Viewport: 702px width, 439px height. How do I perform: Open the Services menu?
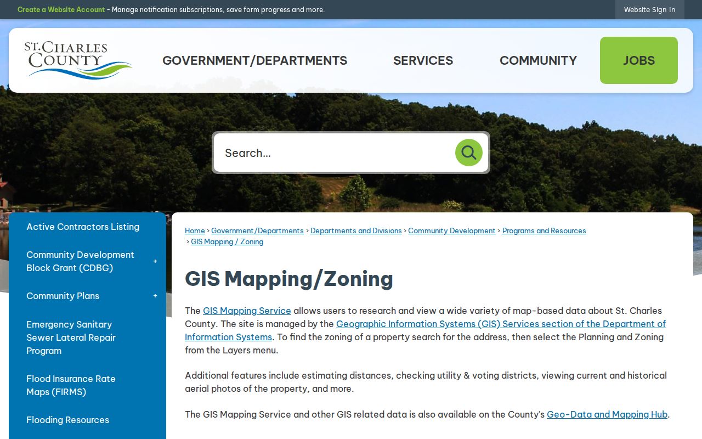[423, 60]
